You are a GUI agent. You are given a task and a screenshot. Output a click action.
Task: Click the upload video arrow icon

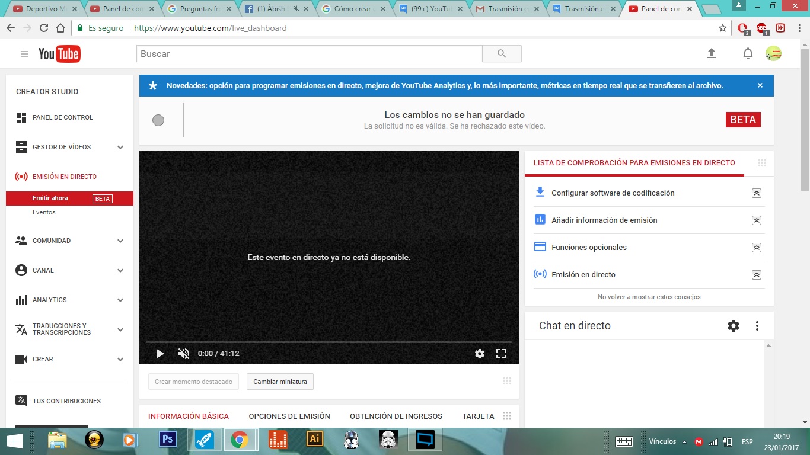712,53
